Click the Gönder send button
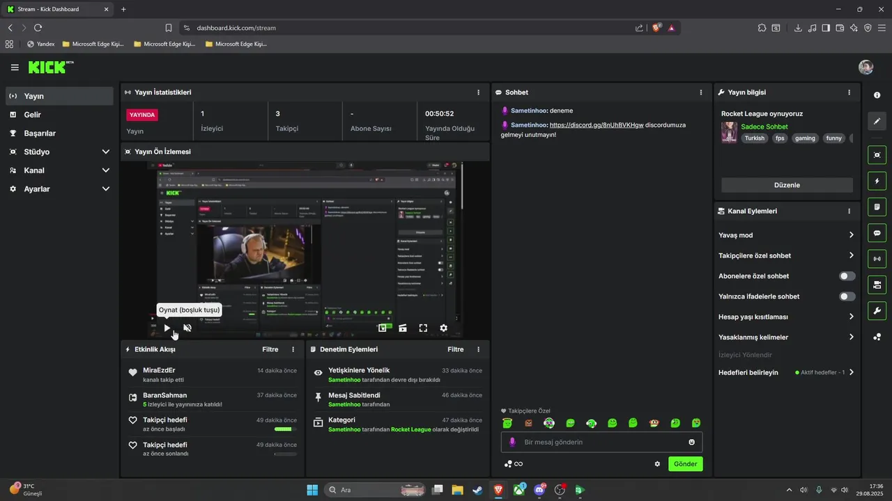The image size is (892, 501). 686,464
